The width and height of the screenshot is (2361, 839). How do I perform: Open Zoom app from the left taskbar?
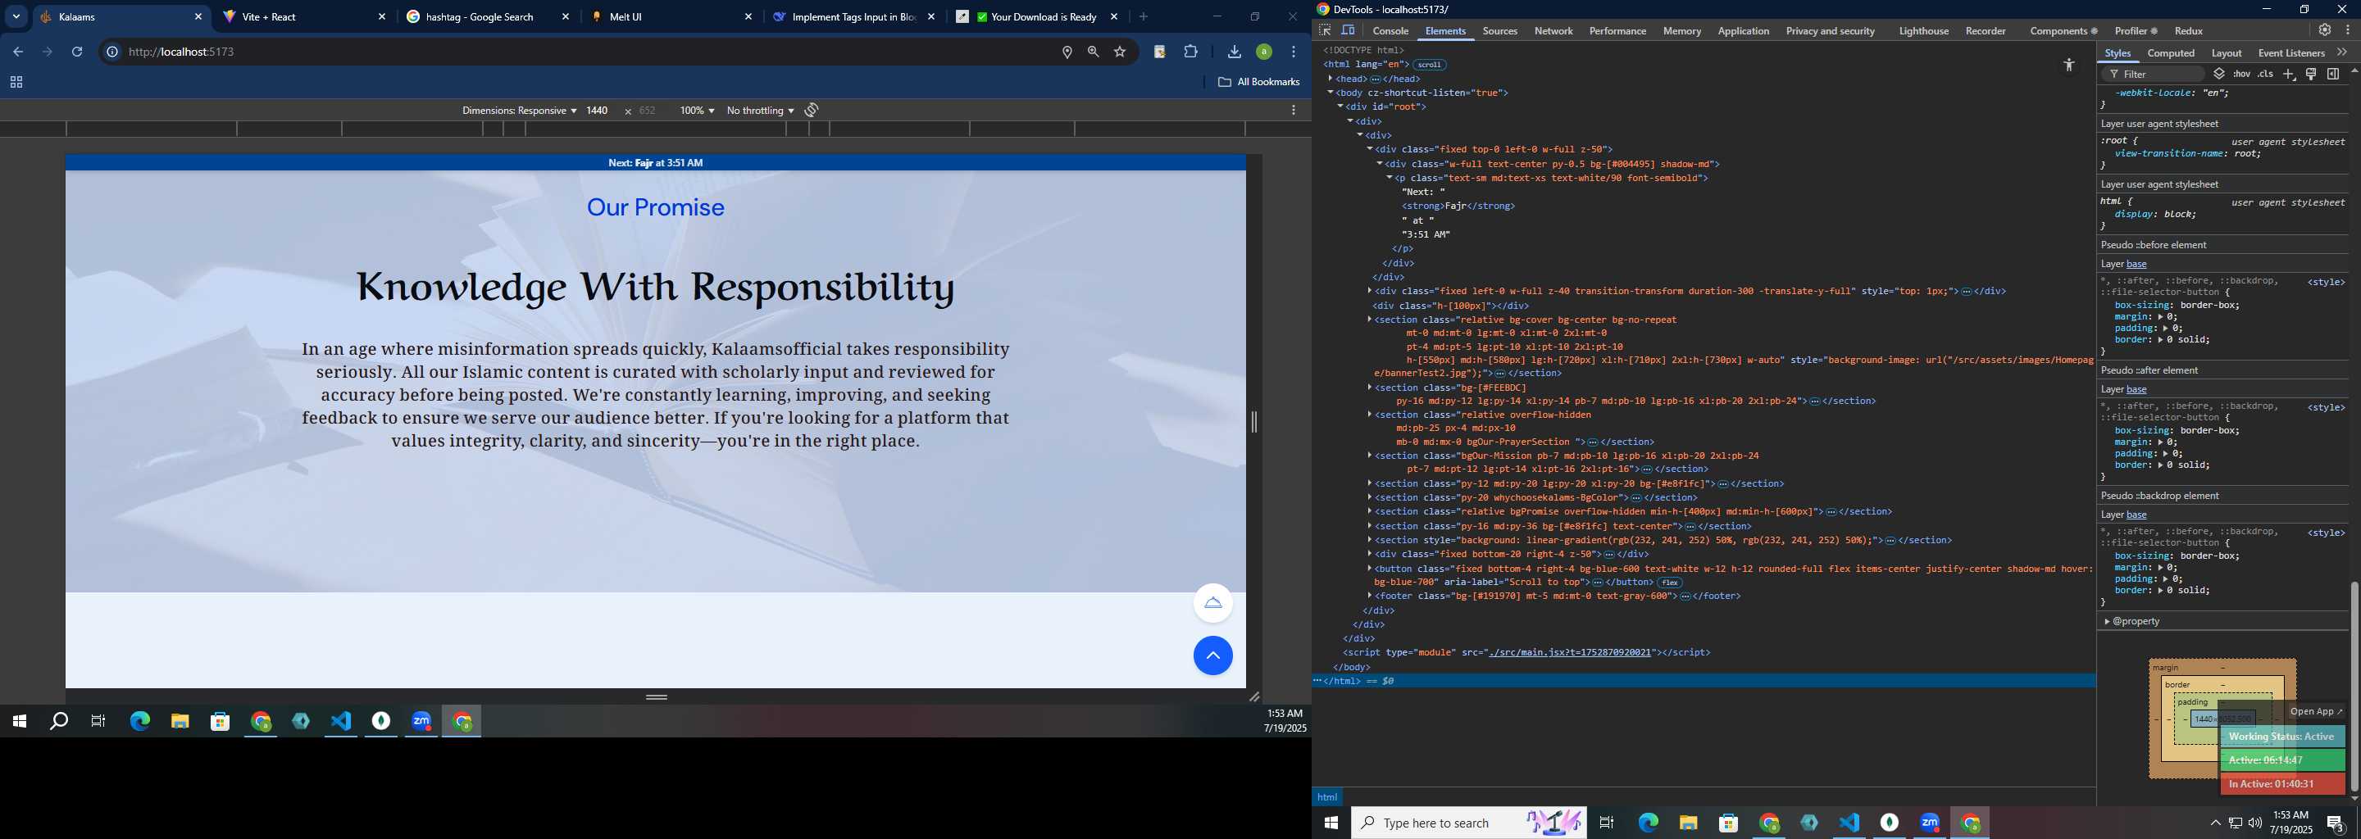(421, 722)
